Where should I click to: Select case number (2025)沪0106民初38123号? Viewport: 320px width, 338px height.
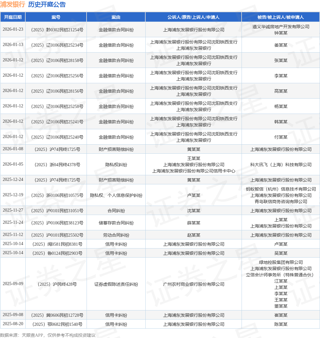pyautogui.click(x=57, y=223)
